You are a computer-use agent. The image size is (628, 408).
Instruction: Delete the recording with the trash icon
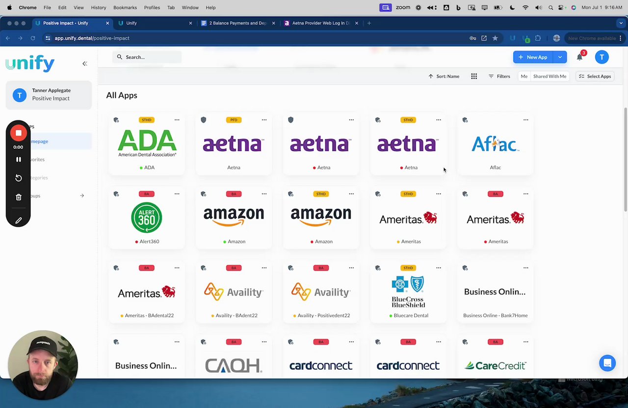(x=19, y=197)
